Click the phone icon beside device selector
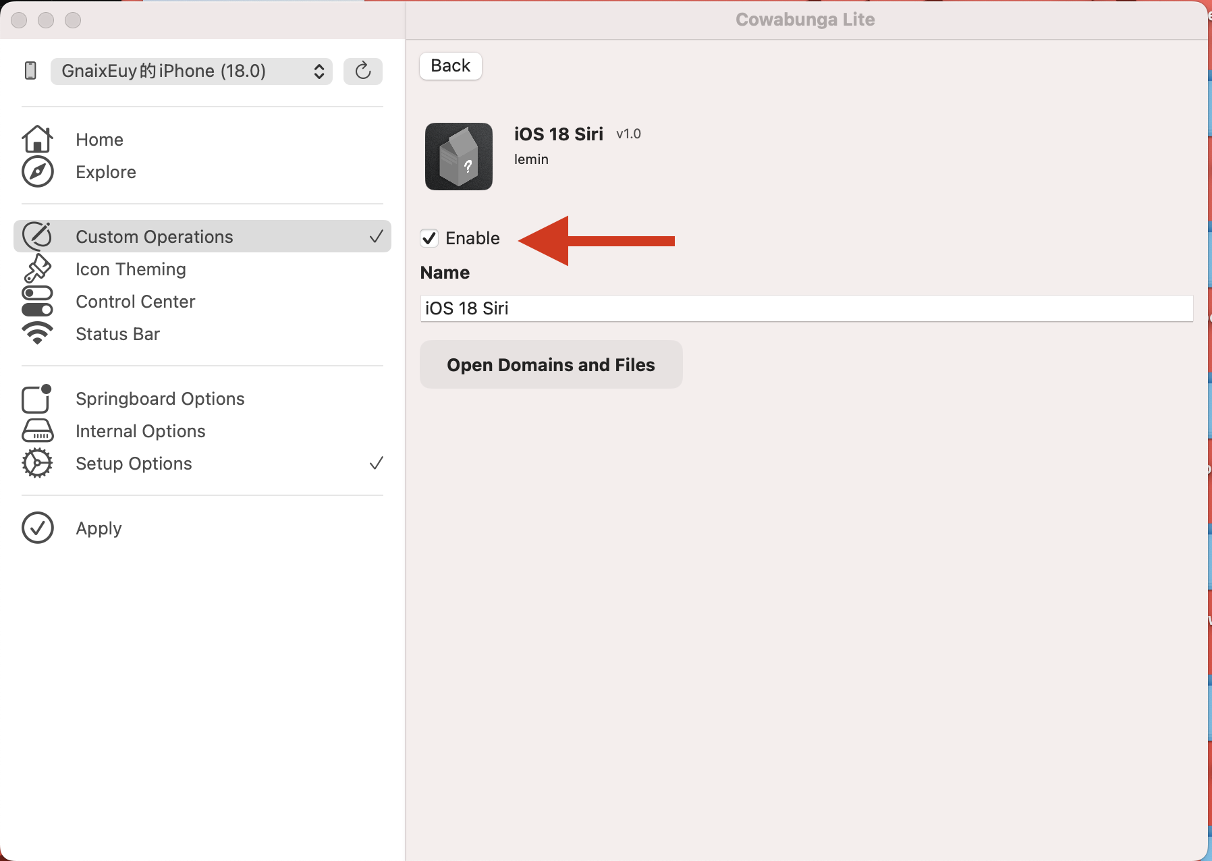Image resolution: width=1212 pixels, height=861 pixels. (30, 71)
